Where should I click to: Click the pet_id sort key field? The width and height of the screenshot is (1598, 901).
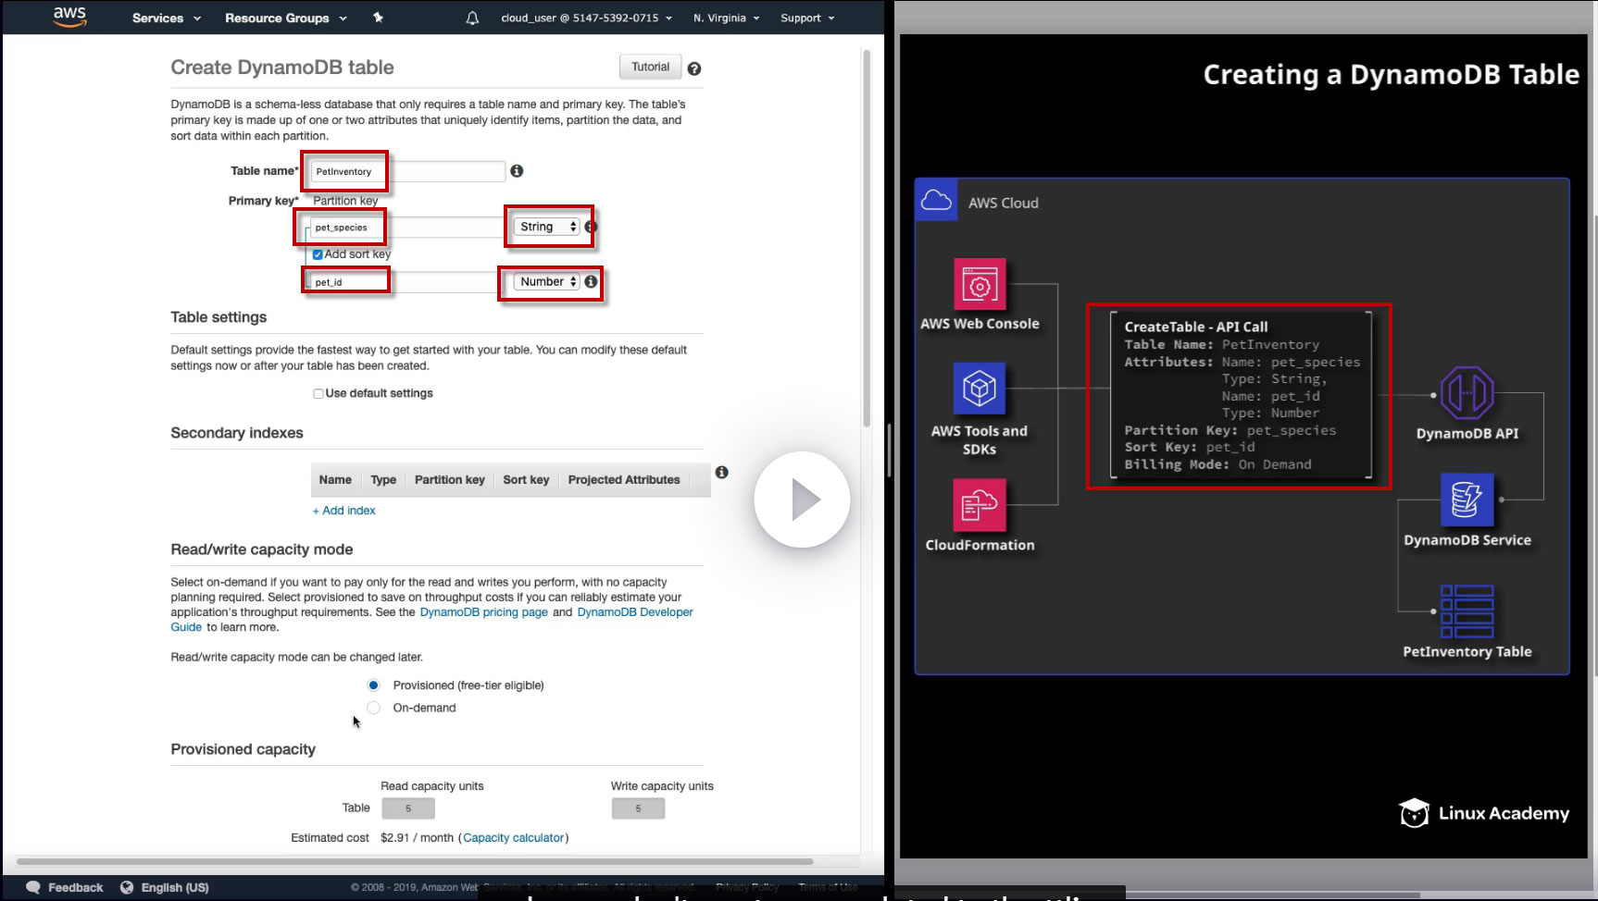pyautogui.click(x=407, y=282)
